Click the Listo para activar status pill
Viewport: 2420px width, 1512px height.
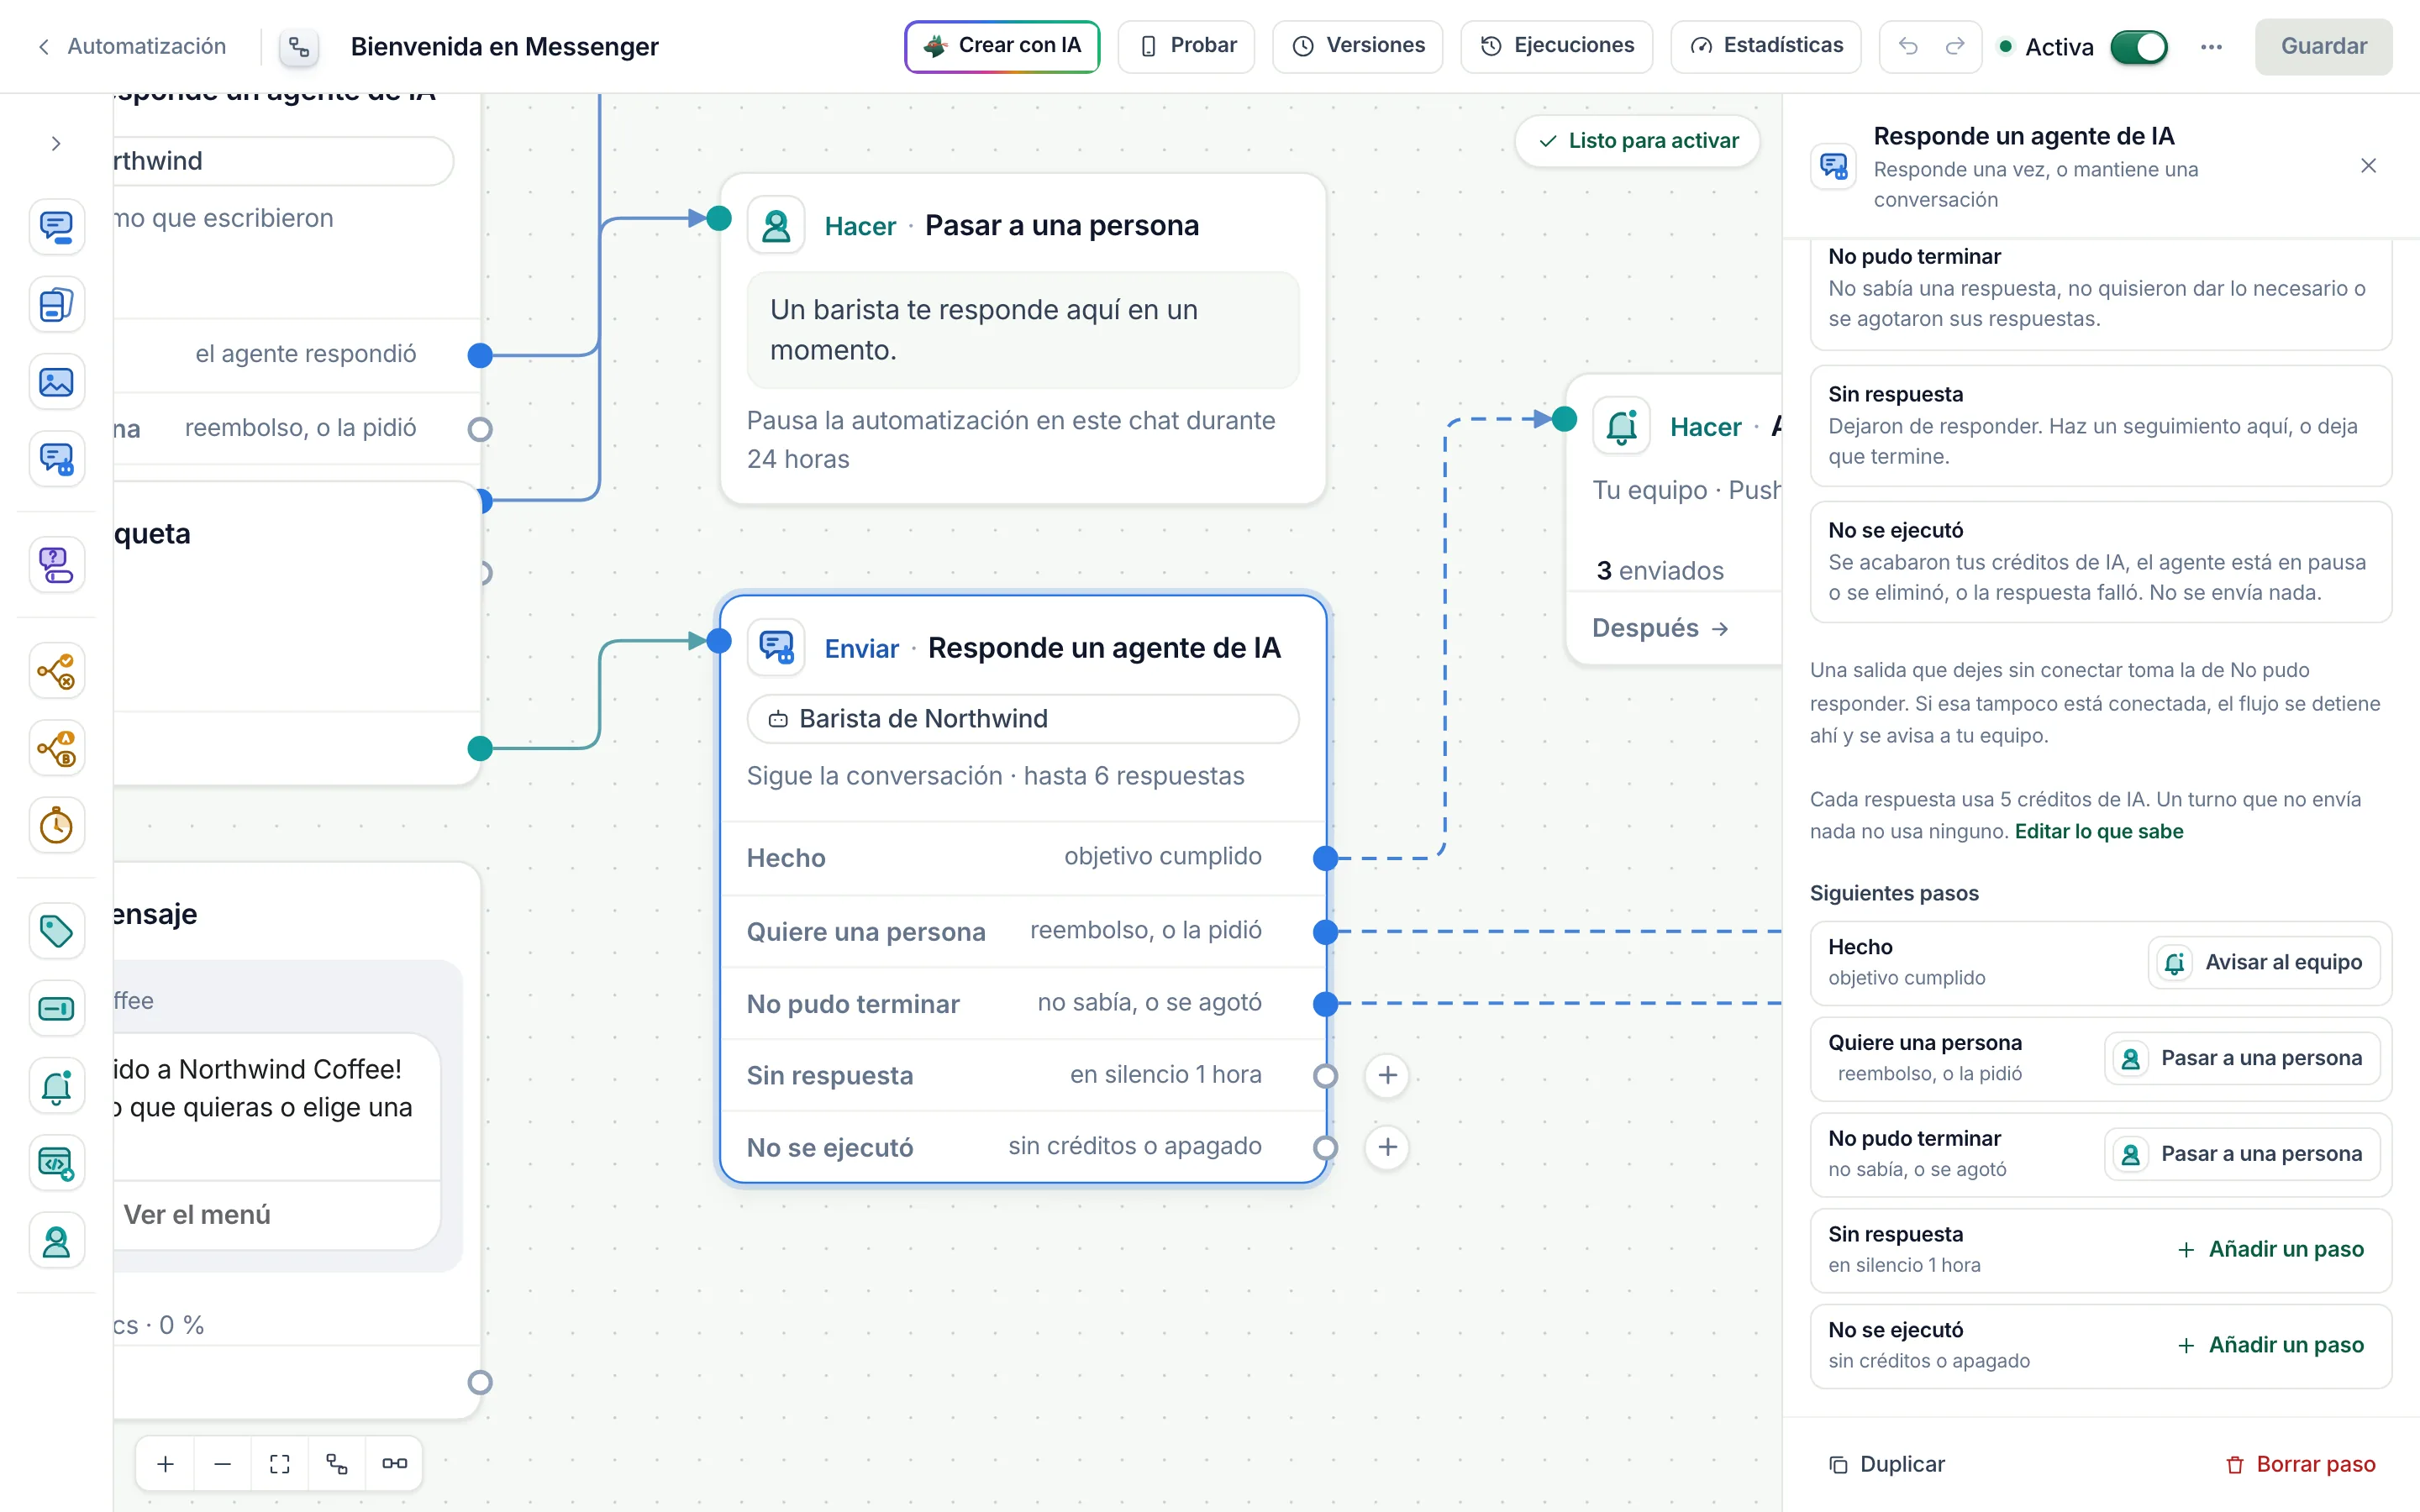(x=1637, y=141)
